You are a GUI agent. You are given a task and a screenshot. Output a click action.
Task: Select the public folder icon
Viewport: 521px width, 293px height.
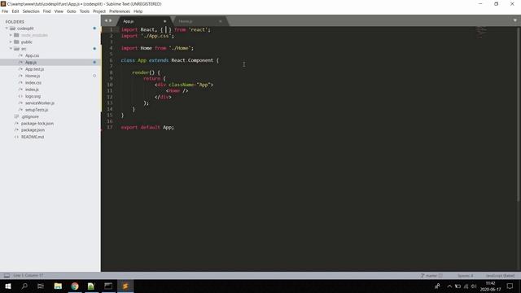(16, 42)
